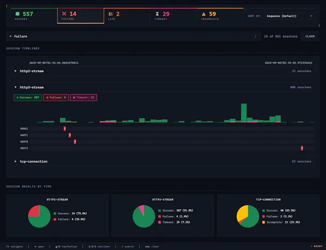Viewport: 326px width, 250px height.
Task: Click the TCP-CONNECTION pie chart
Action: coord(248,216)
